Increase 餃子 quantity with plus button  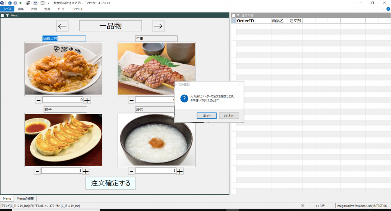coord(86,171)
